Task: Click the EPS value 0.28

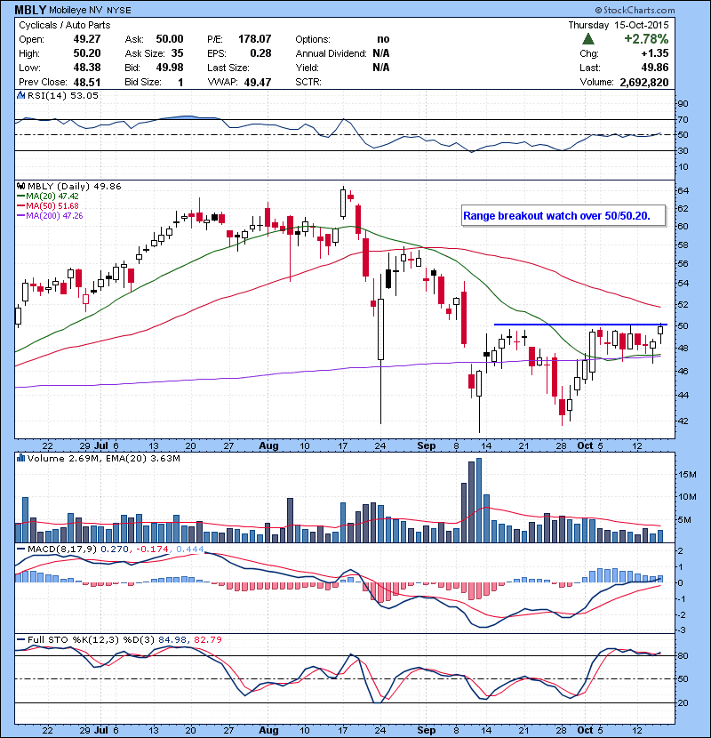Action: coord(260,53)
